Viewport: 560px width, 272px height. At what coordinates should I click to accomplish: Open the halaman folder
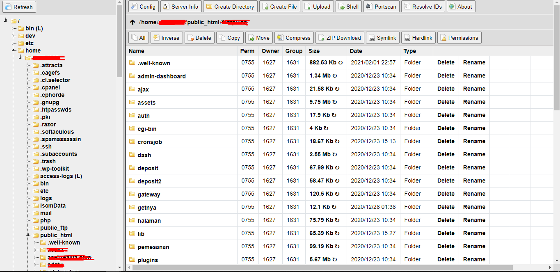click(149, 221)
